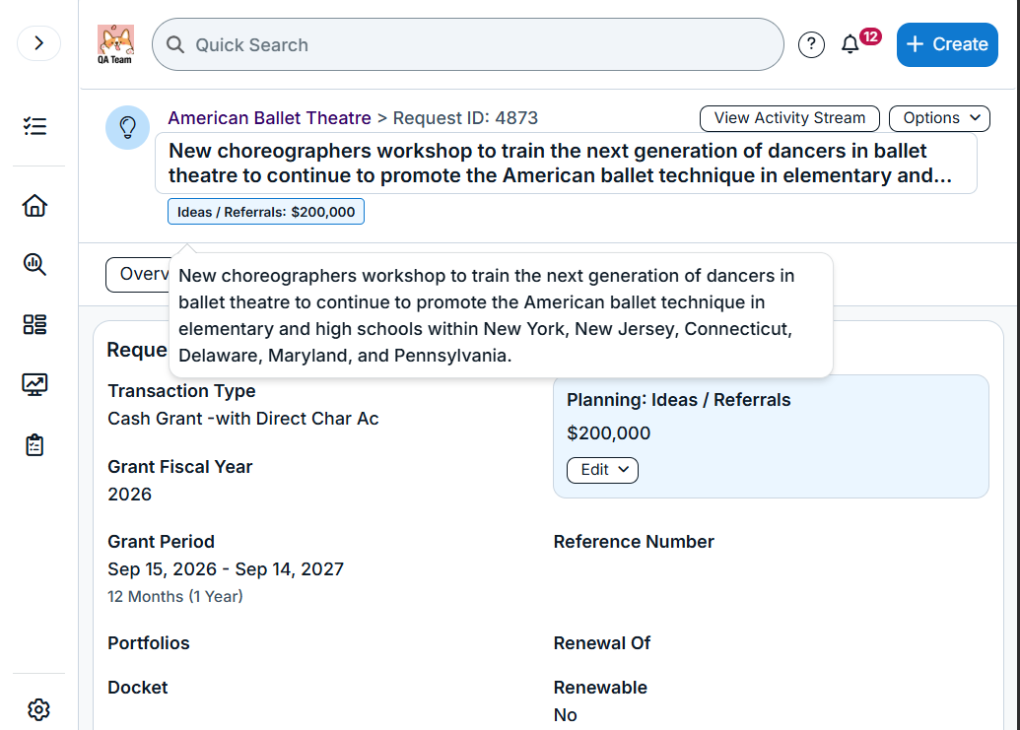The image size is (1020, 730).
Task: Click the lightbulb request icon
Action: (x=127, y=127)
